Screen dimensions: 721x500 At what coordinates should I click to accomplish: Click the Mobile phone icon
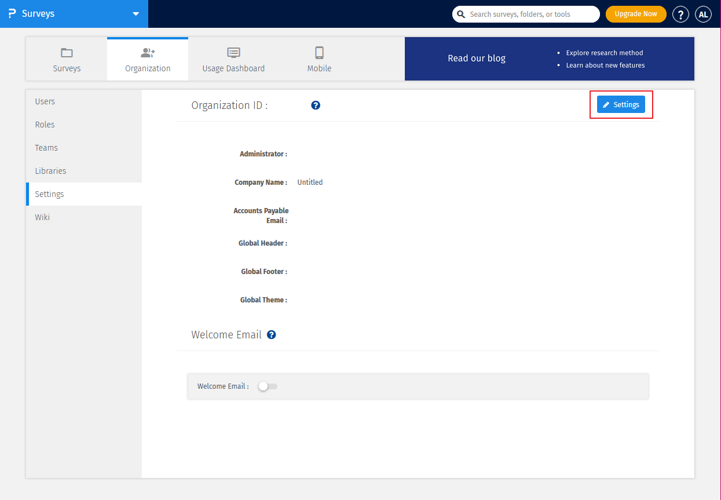[x=319, y=53]
